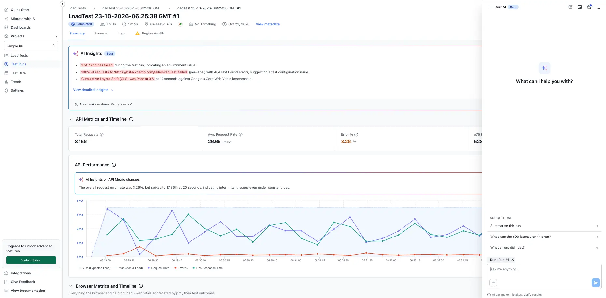Image resolution: width=606 pixels, height=298 pixels.
Task: Open the Ask AI hamburger menu
Action: tap(490, 7)
